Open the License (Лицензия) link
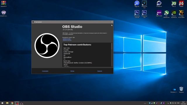Screen dimensions: 187x105 coord(100,71)
